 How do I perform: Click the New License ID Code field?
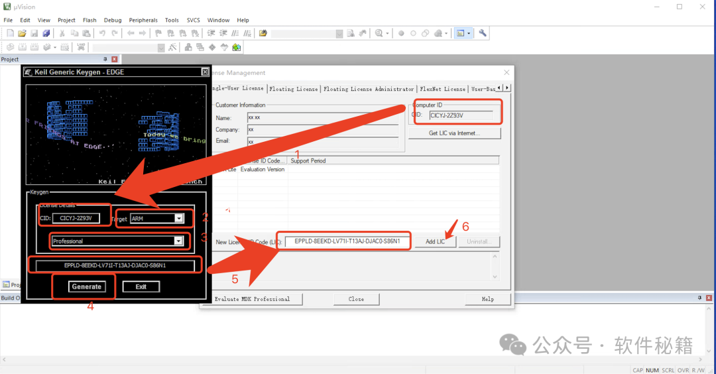[347, 241]
